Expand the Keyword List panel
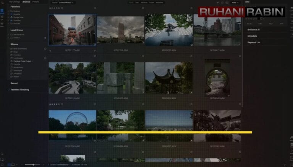The width and height of the screenshot is (293, 167). [254, 42]
